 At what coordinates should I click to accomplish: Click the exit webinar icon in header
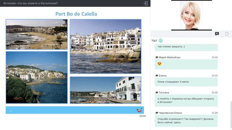[145, 3]
